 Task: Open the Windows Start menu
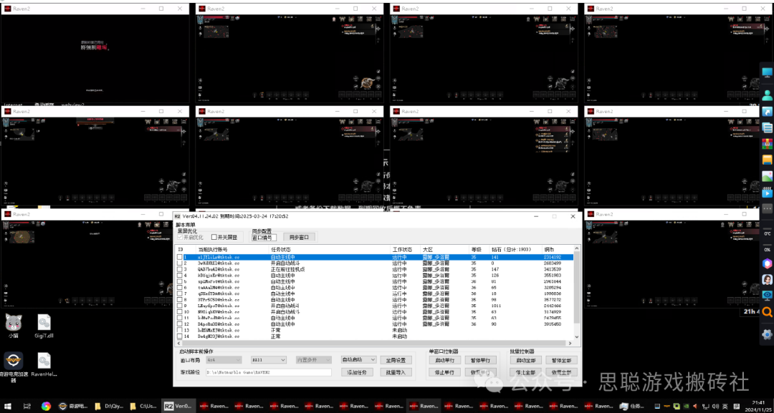[8, 406]
